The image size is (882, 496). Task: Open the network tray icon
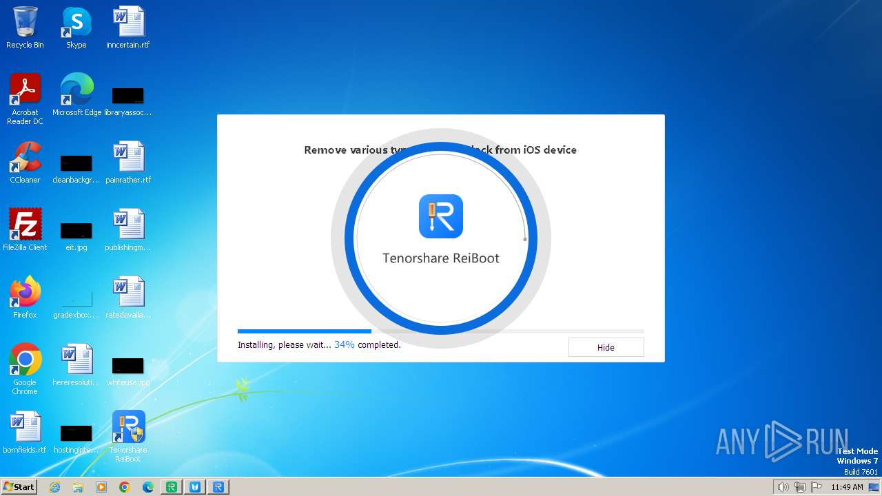coord(800,487)
